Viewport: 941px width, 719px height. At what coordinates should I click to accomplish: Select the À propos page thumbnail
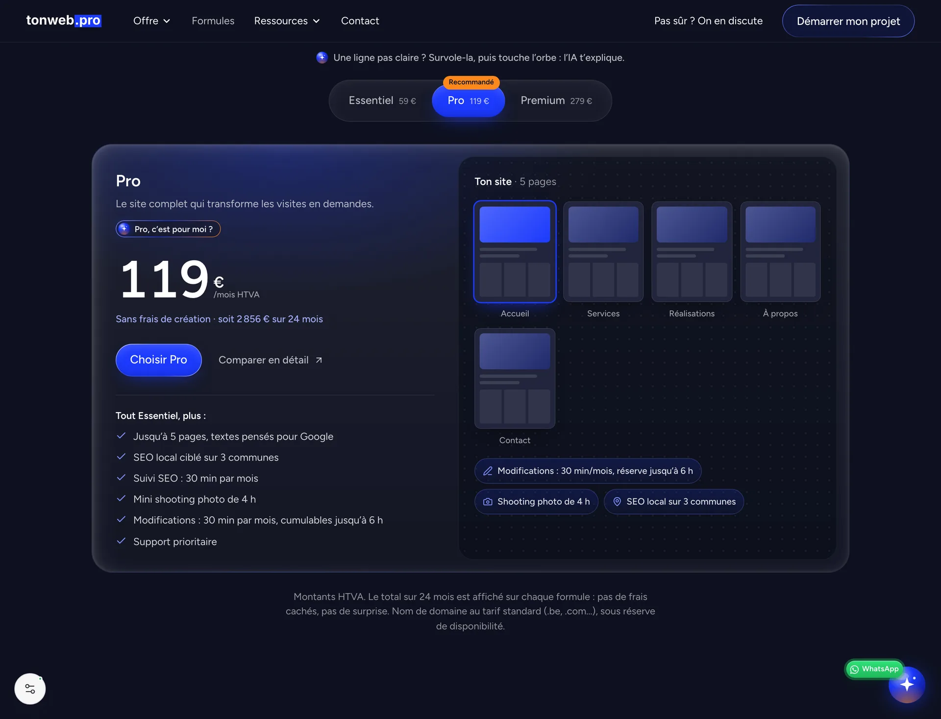point(780,251)
